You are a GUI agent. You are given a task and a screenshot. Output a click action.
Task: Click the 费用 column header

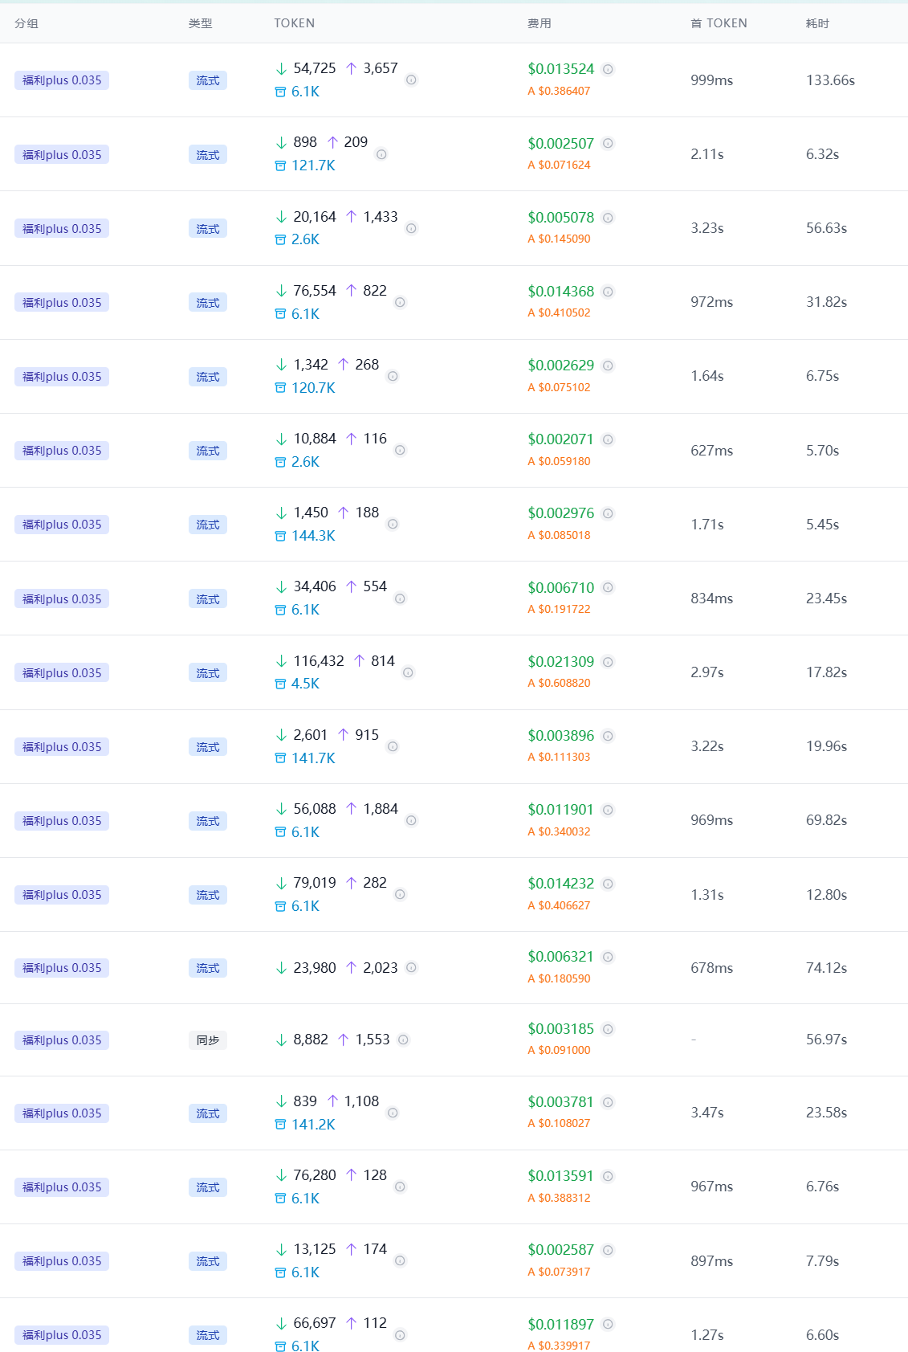(x=540, y=23)
